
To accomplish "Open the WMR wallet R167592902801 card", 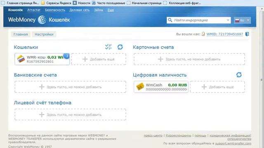I will click(x=42, y=59).
